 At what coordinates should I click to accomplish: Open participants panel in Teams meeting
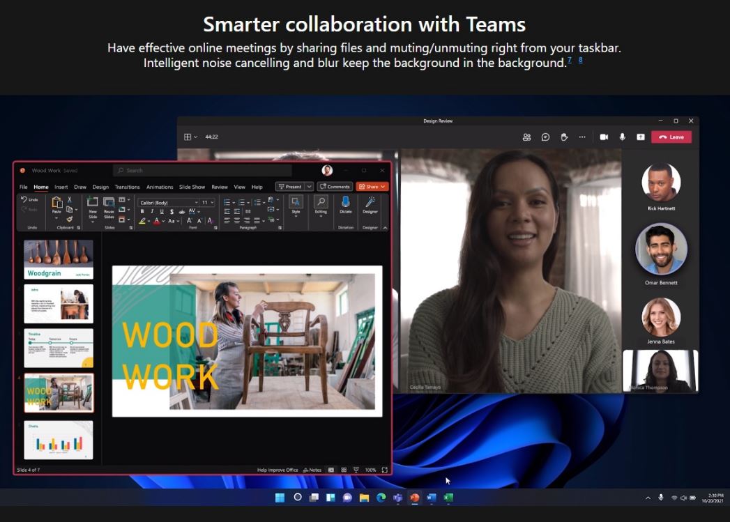click(x=526, y=137)
